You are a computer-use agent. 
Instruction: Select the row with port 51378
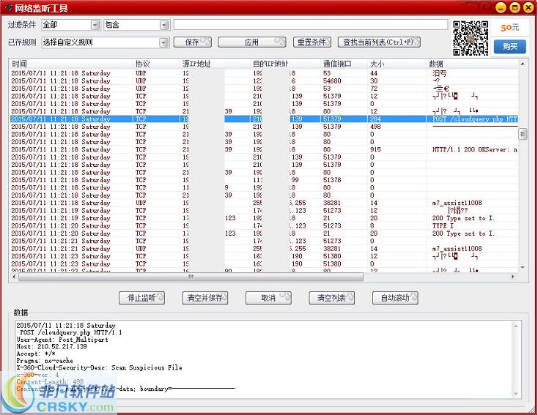point(264,180)
